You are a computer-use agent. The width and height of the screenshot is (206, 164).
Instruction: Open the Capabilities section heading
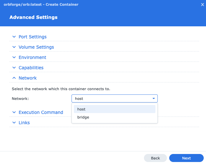pyautogui.click(x=31, y=68)
